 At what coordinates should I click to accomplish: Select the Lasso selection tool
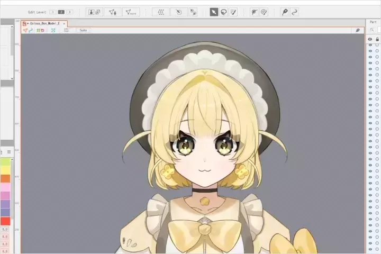point(223,12)
